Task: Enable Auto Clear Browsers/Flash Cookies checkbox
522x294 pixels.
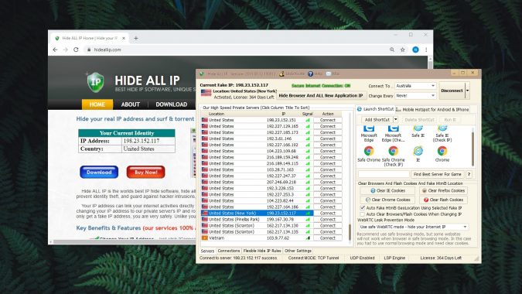Action: click(x=362, y=214)
